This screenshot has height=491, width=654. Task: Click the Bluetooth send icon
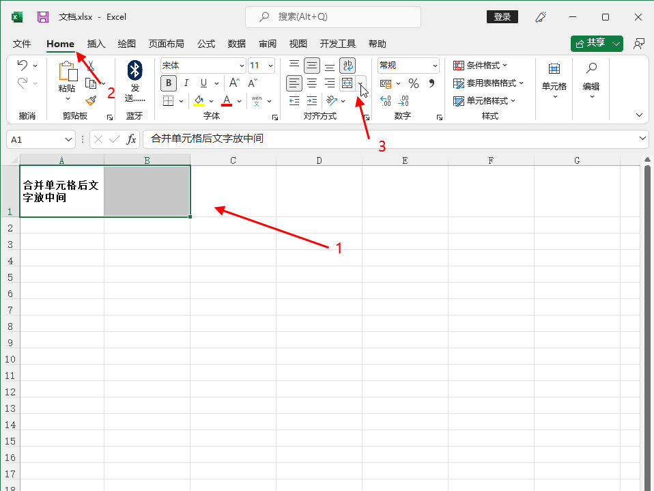[x=134, y=70]
